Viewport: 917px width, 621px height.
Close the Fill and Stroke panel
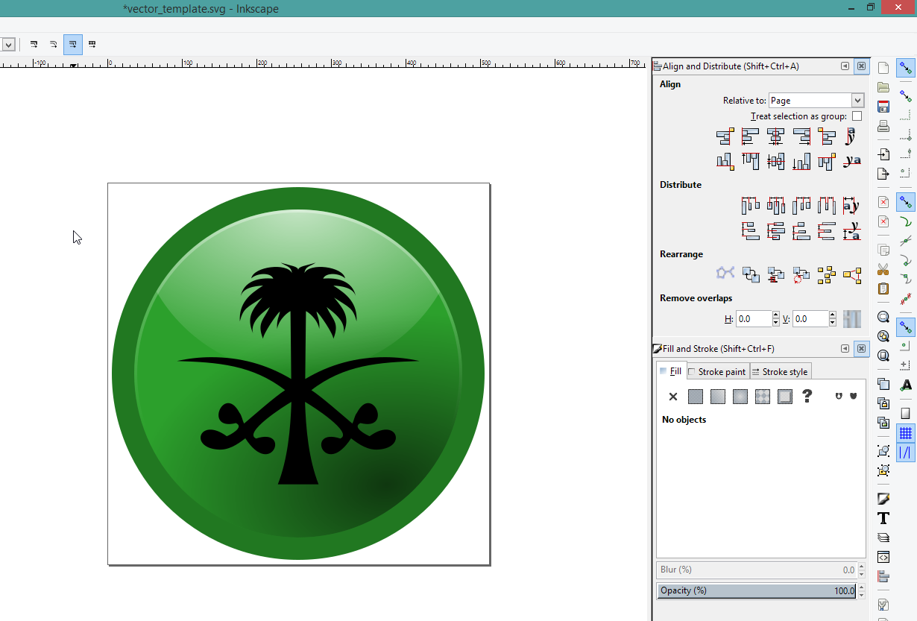[861, 349]
